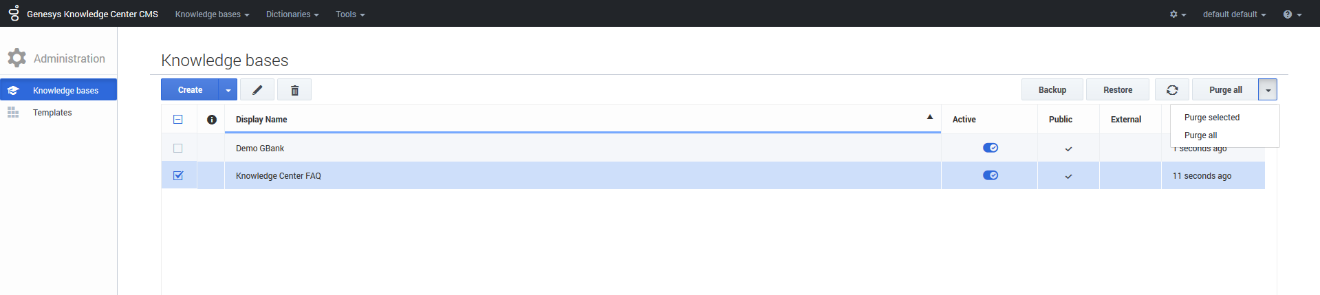Toggle Active switch for Demo GBank
Image resolution: width=1320 pixels, height=295 pixels.
990,148
